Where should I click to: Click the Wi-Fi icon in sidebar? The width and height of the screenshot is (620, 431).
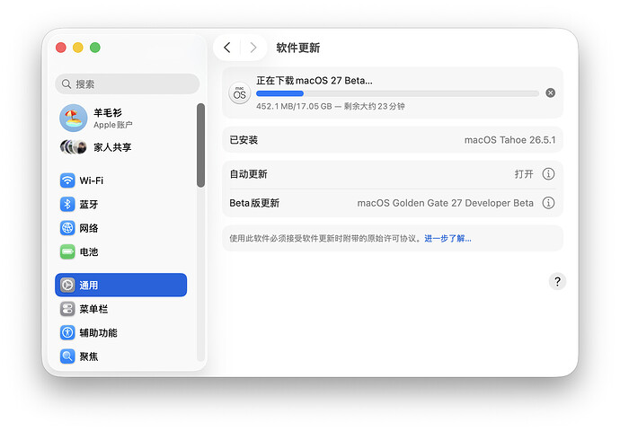point(67,180)
